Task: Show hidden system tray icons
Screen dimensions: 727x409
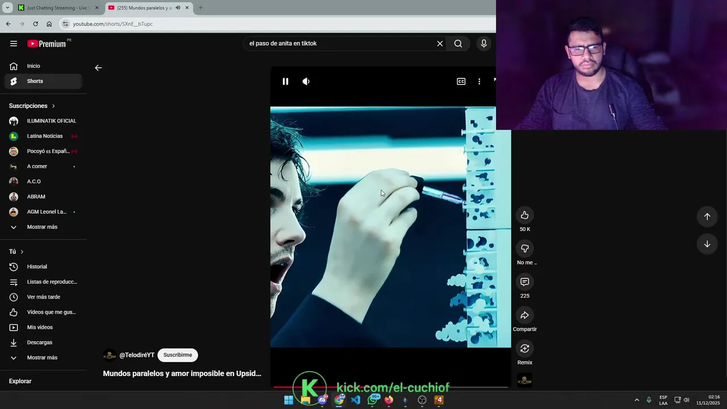Action: point(637,400)
